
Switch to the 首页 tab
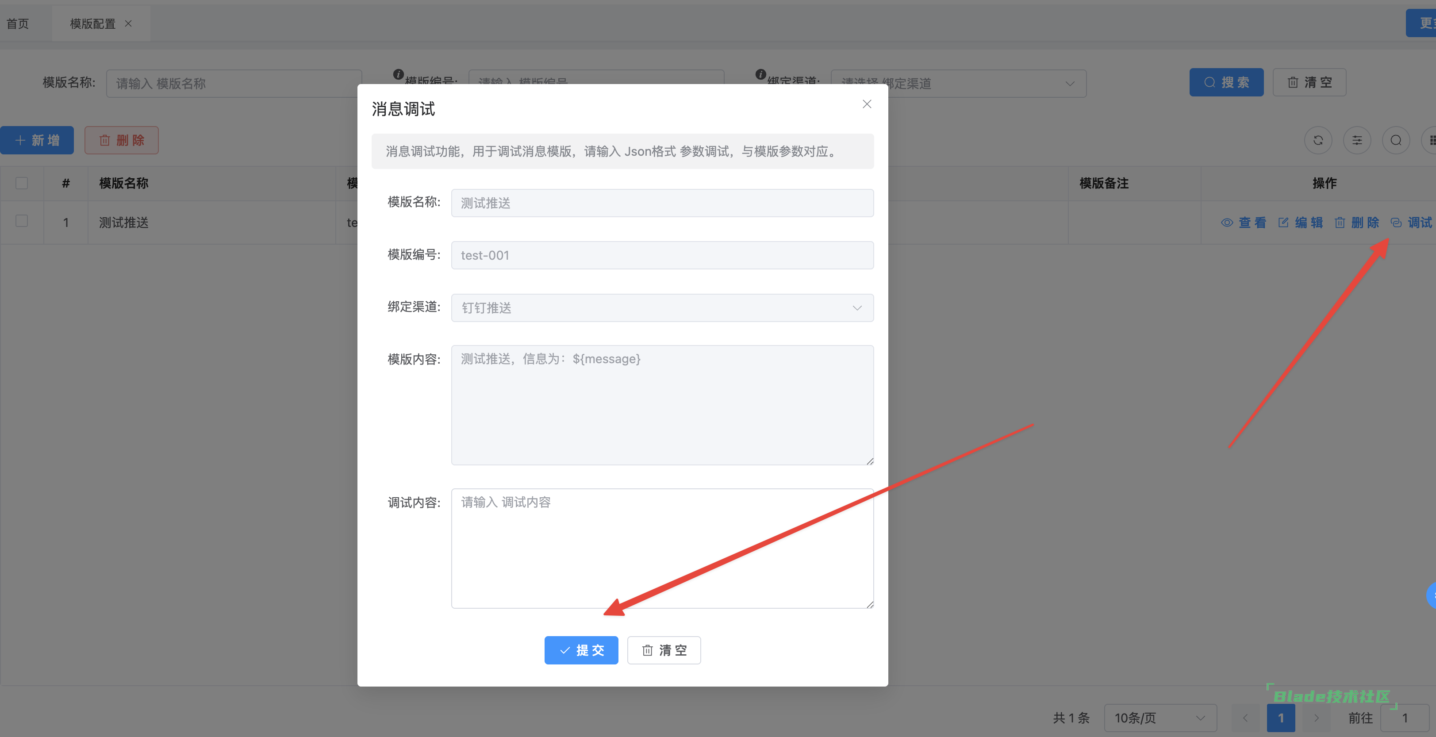[18, 23]
